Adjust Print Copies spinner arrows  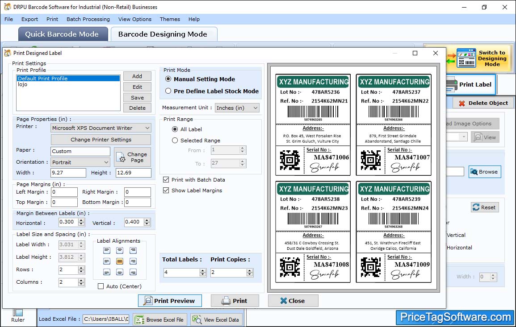[x=250, y=273]
